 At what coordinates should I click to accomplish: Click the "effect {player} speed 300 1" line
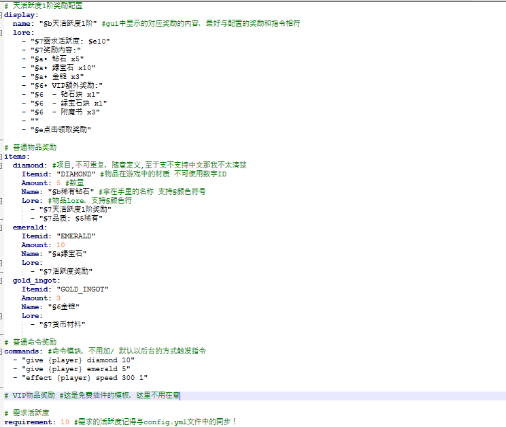(84, 377)
